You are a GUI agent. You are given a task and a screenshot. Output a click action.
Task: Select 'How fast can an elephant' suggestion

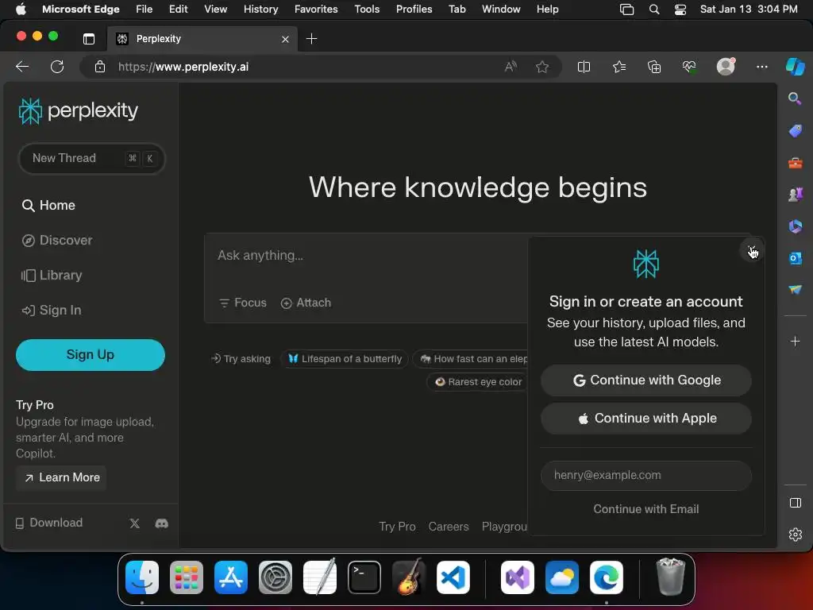pos(470,359)
